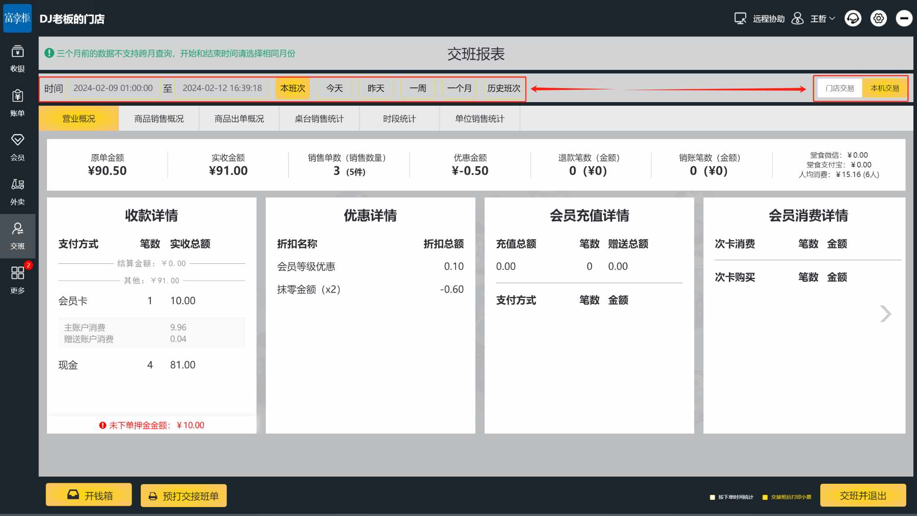Click the 实收金额 ¥91.00 value
The height and width of the screenshot is (516, 917).
pos(228,171)
